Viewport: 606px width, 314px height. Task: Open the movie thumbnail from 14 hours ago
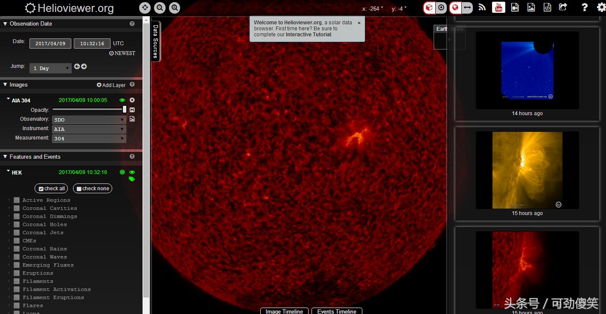(x=527, y=70)
